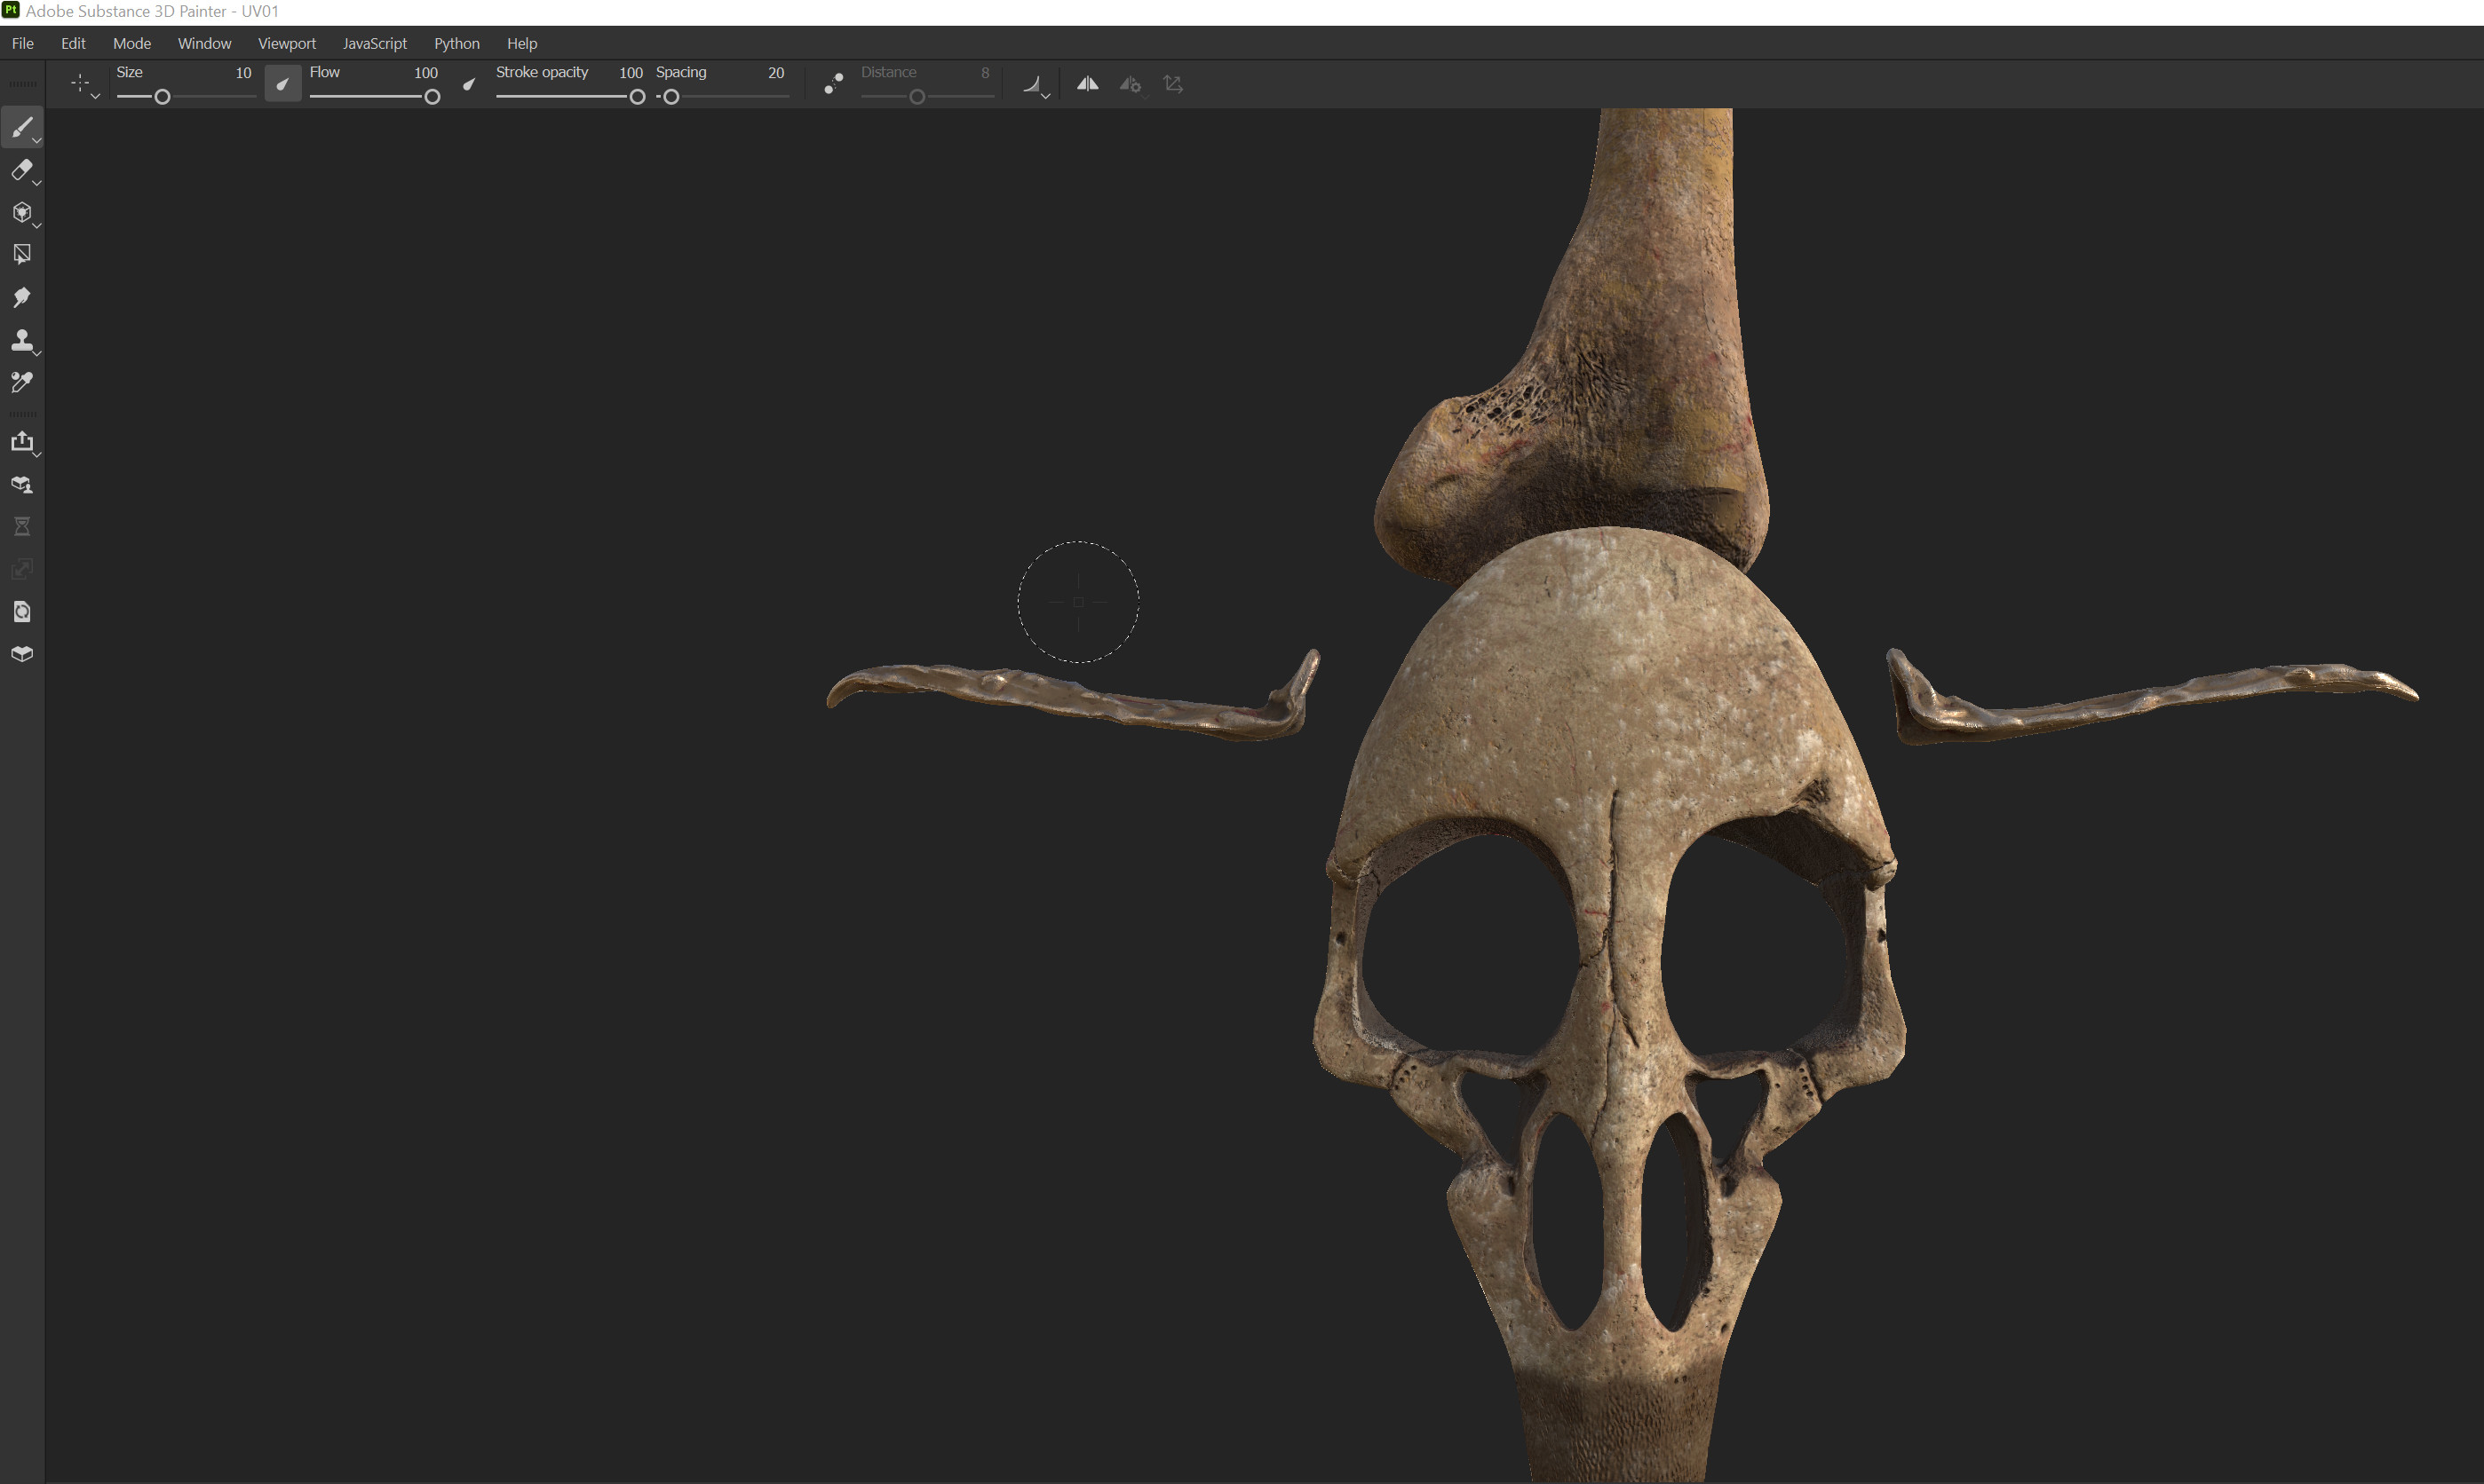Click the brush alignment crosshair icon
Viewport: 2484px width, 1484px height.
[x=80, y=83]
